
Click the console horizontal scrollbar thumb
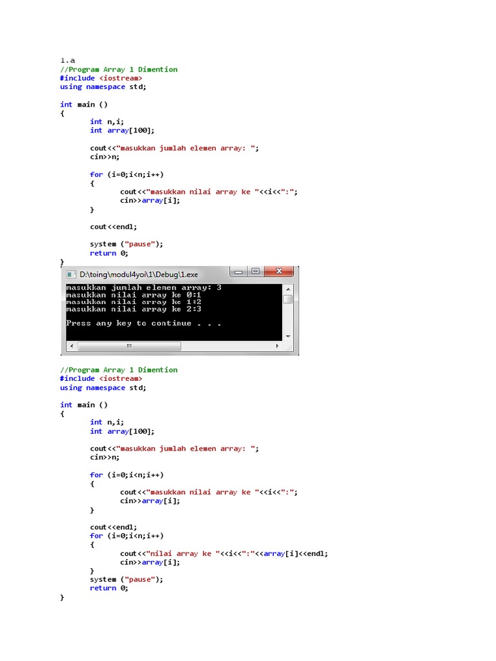[x=129, y=346]
